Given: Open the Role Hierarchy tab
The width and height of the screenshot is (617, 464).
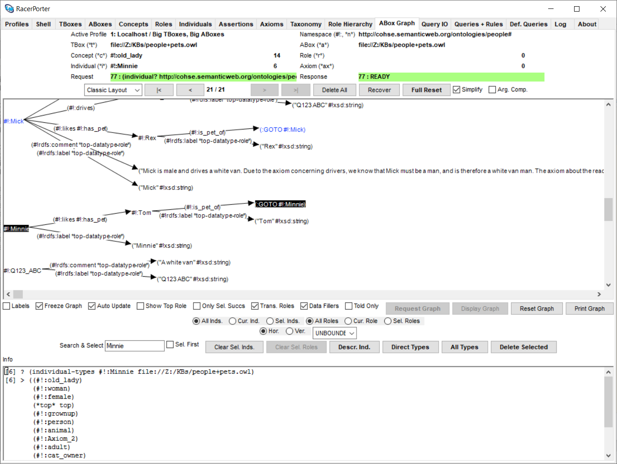Looking at the screenshot, I should [350, 24].
